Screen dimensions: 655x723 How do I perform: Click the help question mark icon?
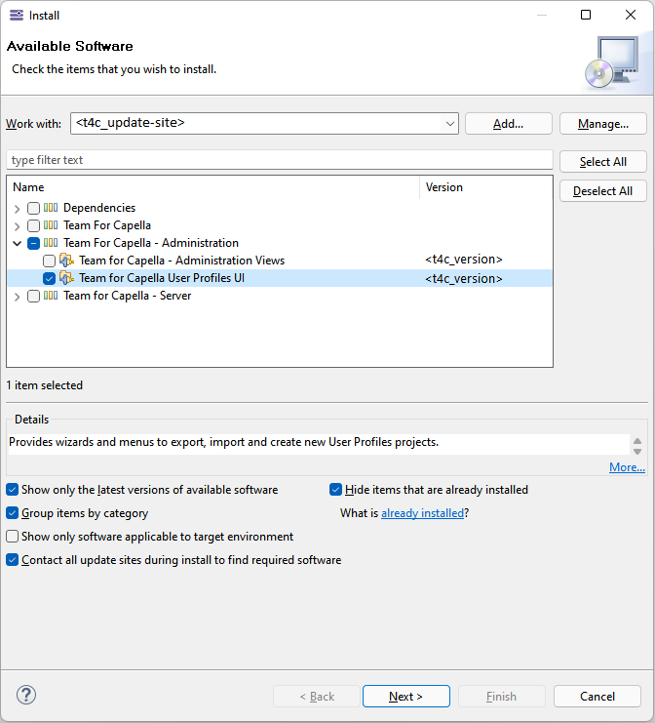click(x=26, y=696)
